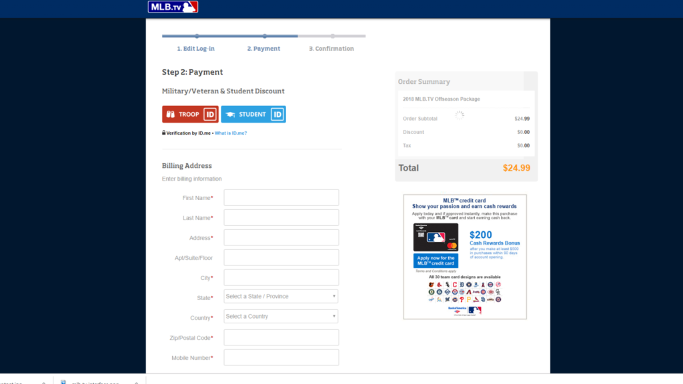Click the first progress bar step marker

[x=197, y=36]
